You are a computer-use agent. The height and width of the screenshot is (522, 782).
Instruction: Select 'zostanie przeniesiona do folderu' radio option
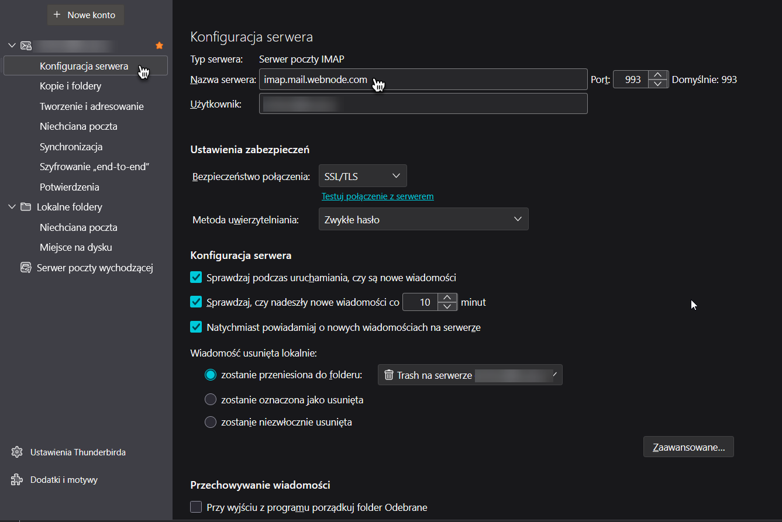point(211,375)
